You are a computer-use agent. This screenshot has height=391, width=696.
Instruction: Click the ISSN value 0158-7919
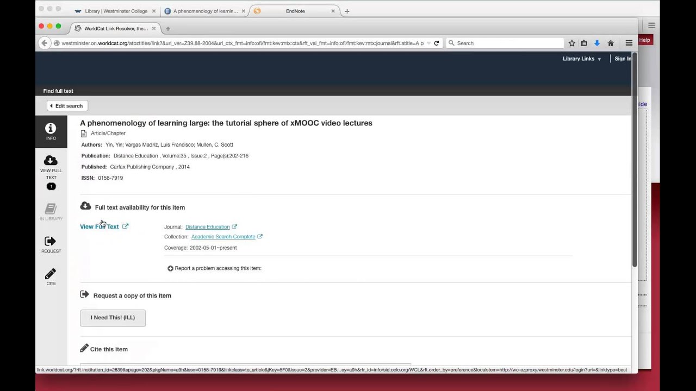[x=110, y=178]
